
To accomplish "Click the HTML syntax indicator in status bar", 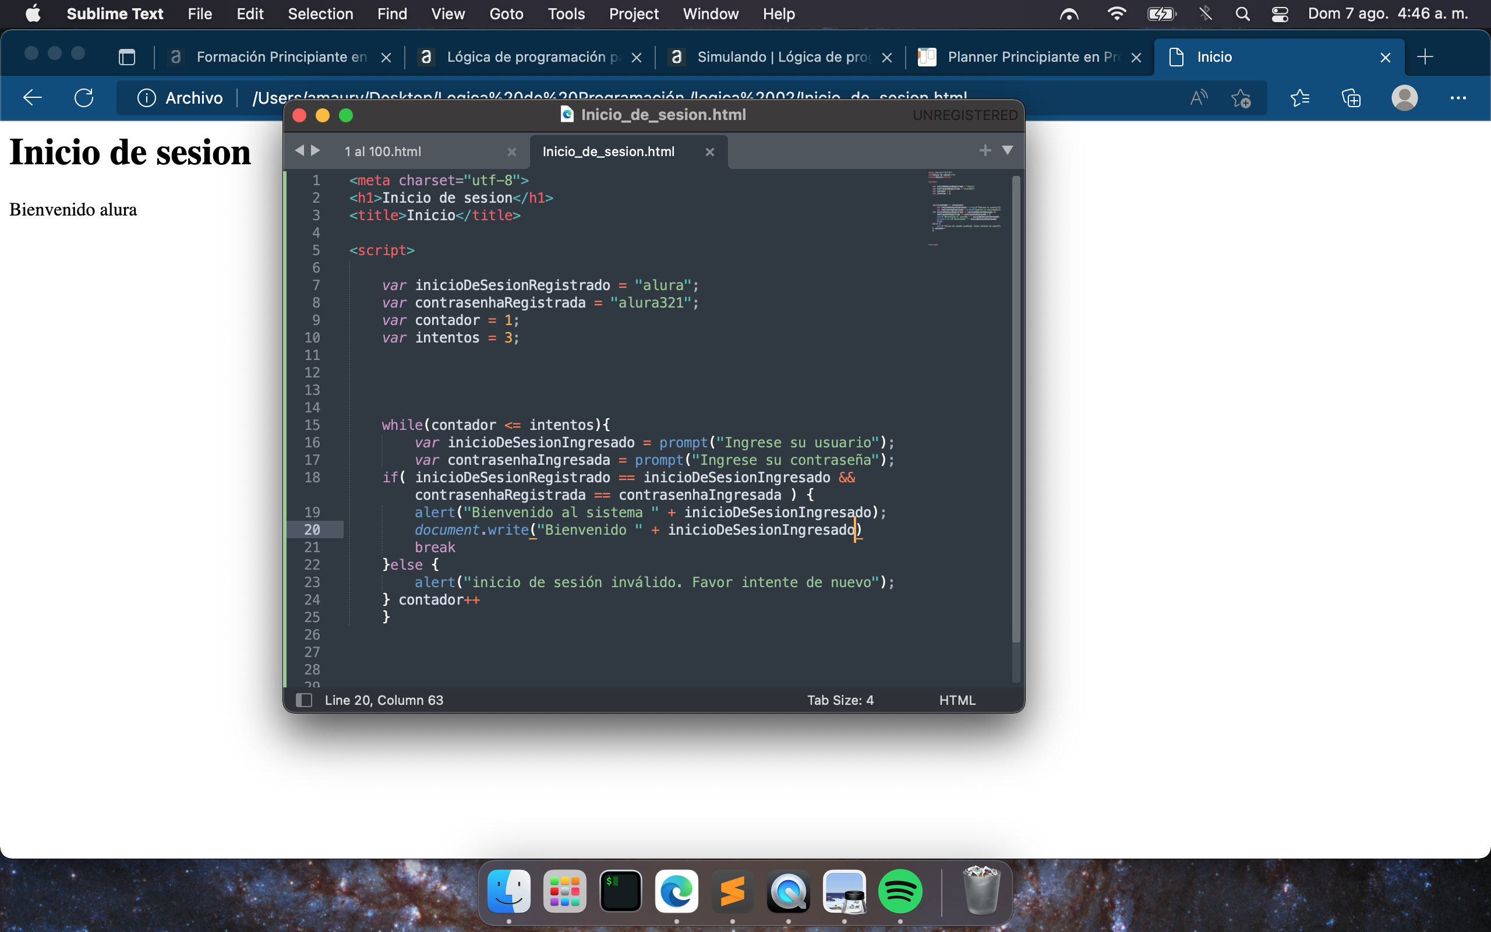I will [956, 699].
